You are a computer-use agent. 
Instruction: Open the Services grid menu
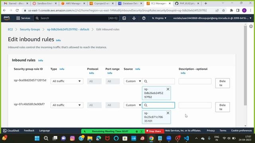[x=23, y=18]
